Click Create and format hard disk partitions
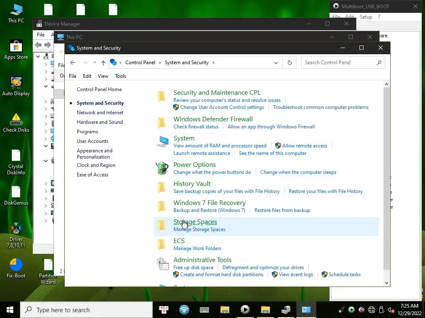Screen dimensions: 425x318 click(x=222, y=275)
